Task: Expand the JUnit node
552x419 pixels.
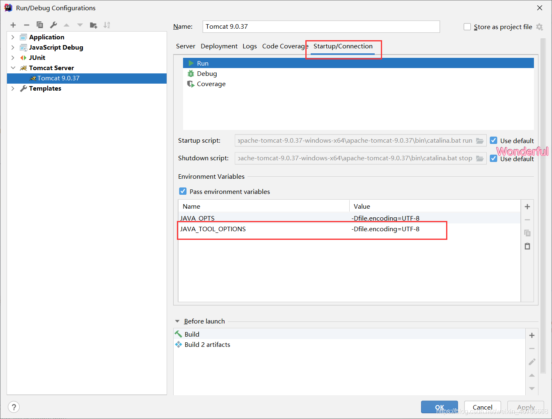Action: coord(13,57)
